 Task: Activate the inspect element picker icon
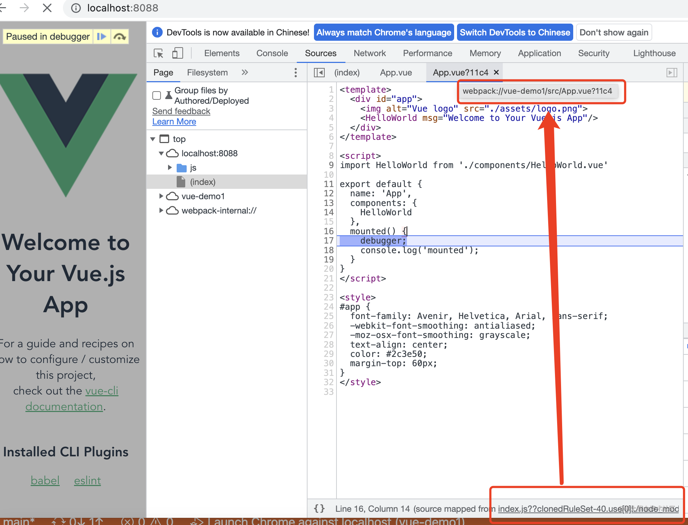click(x=158, y=53)
